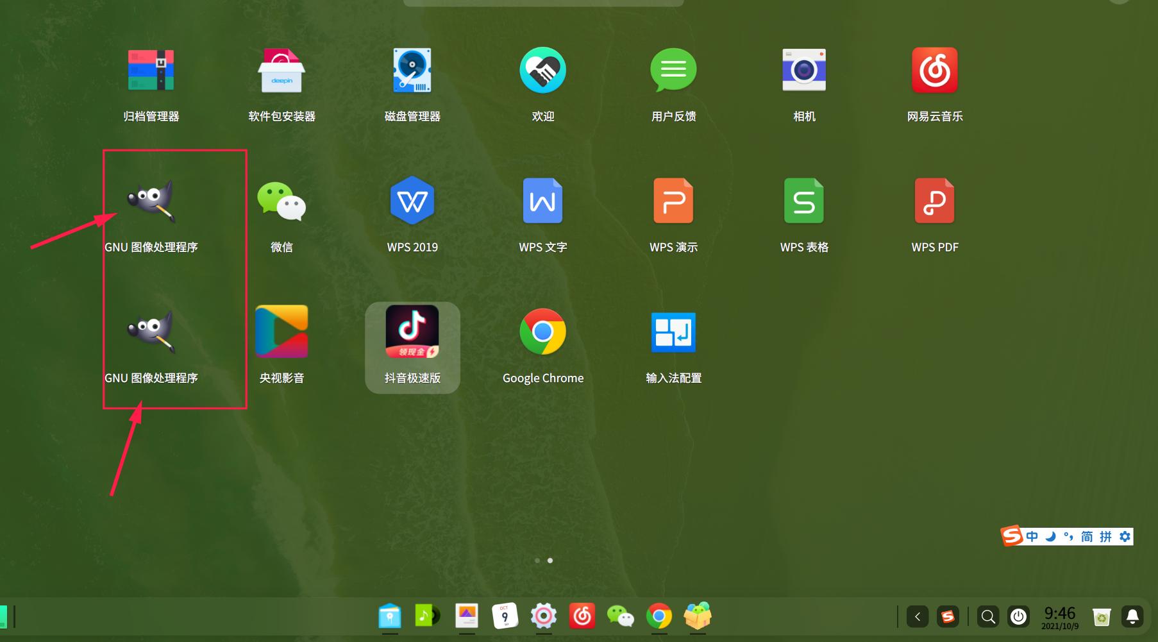This screenshot has height=642, width=1158.
Task: Switch to WeChat from the dock
Action: point(620,616)
